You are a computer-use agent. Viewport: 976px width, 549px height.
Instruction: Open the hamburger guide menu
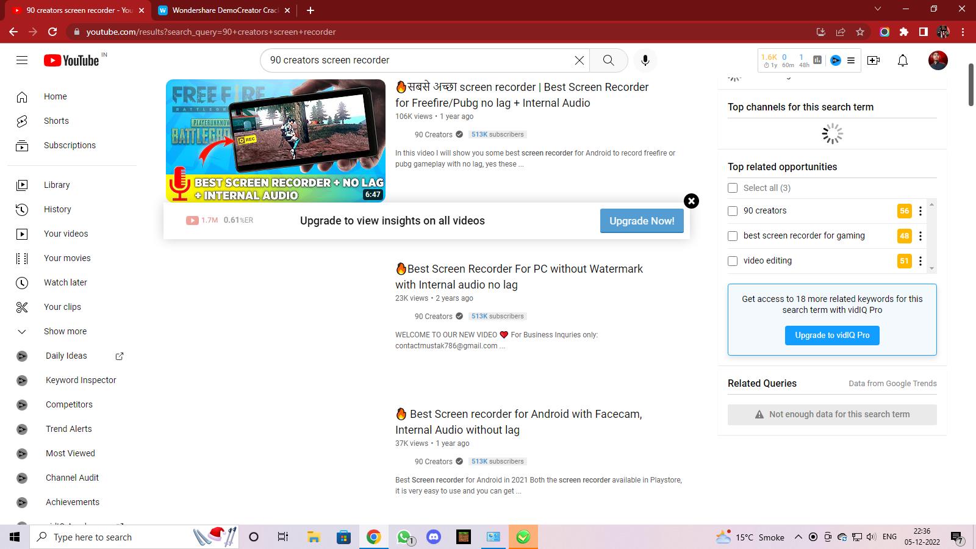(x=22, y=60)
